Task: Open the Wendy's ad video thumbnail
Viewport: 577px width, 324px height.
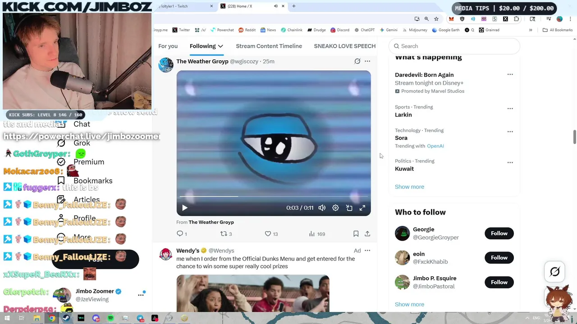Action: [253, 293]
